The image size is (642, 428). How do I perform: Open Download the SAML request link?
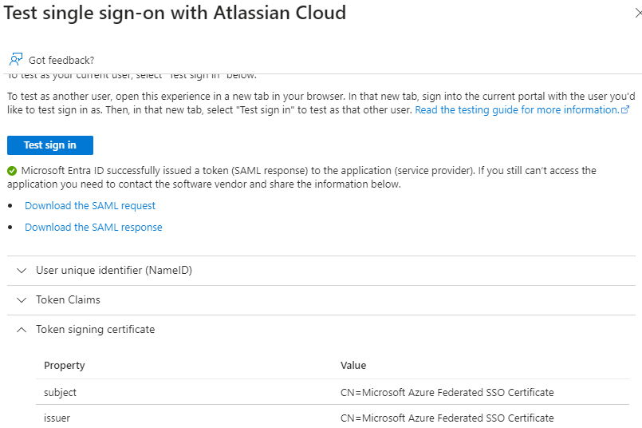pyautogui.click(x=90, y=206)
